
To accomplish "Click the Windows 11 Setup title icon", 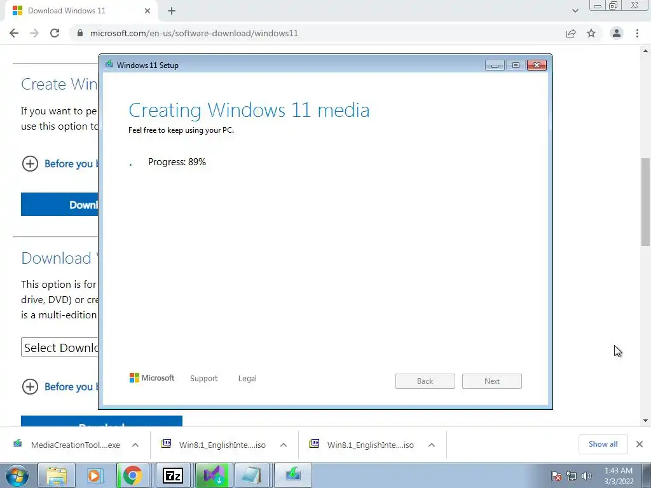I will point(109,64).
